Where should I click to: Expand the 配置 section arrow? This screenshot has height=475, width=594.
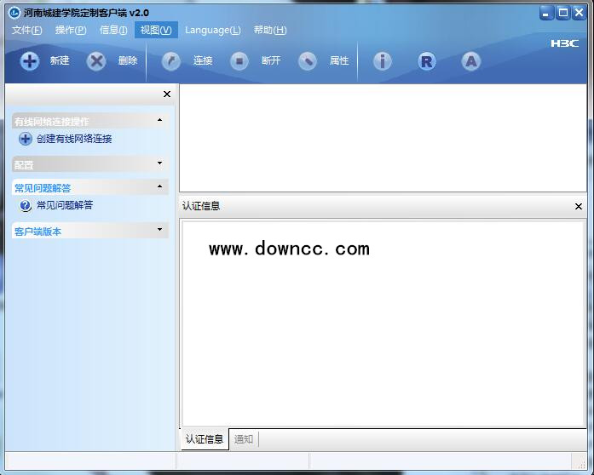tap(160, 163)
